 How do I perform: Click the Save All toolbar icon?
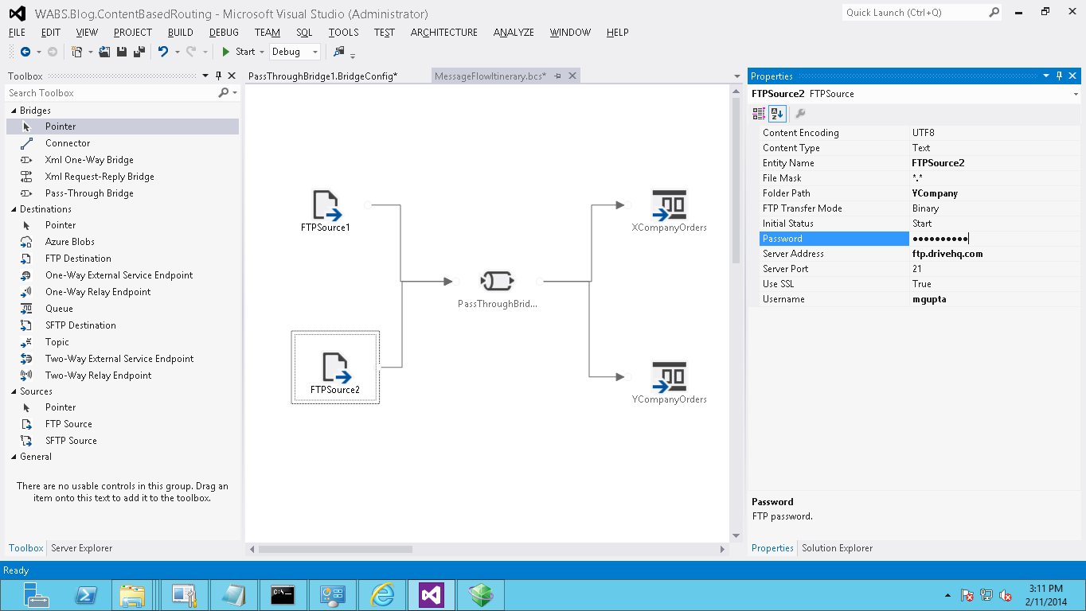pos(139,52)
